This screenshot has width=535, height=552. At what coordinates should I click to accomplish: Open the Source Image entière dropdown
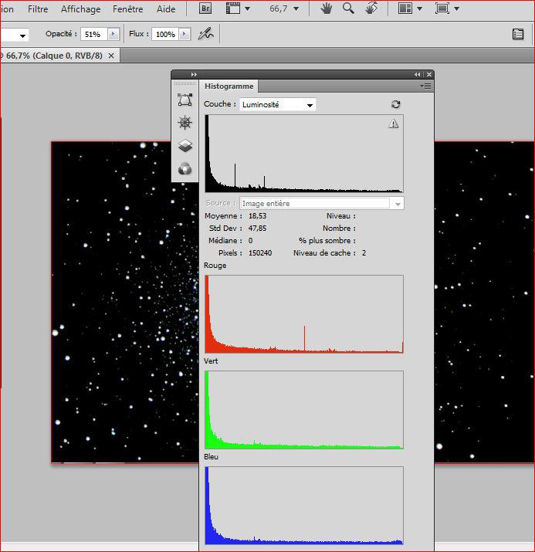point(322,204)
